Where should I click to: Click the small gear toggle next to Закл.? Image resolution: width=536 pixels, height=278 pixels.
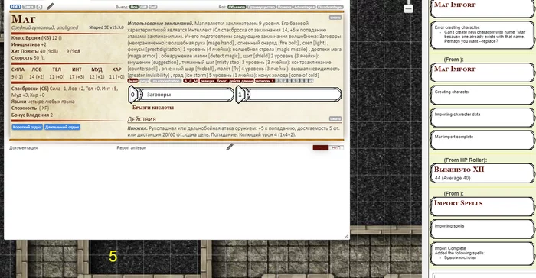click(39, 7)
